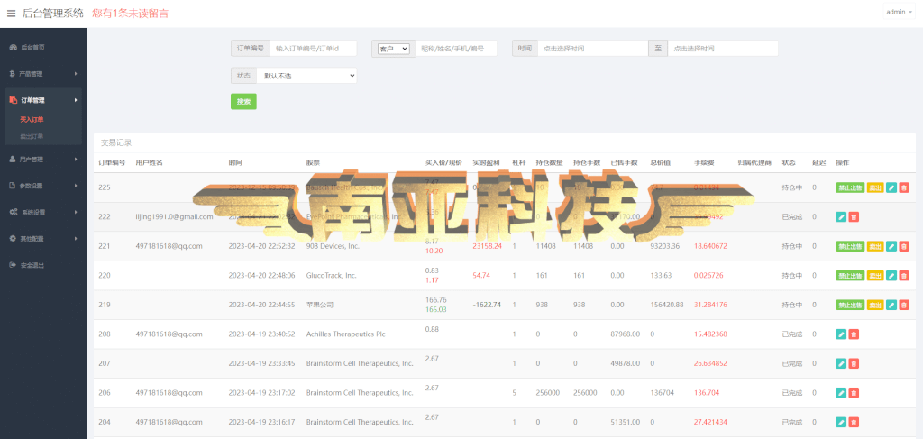Delete order 204 with the trash icon
Screen dimensions: 923x439
(x=854, y=422)
